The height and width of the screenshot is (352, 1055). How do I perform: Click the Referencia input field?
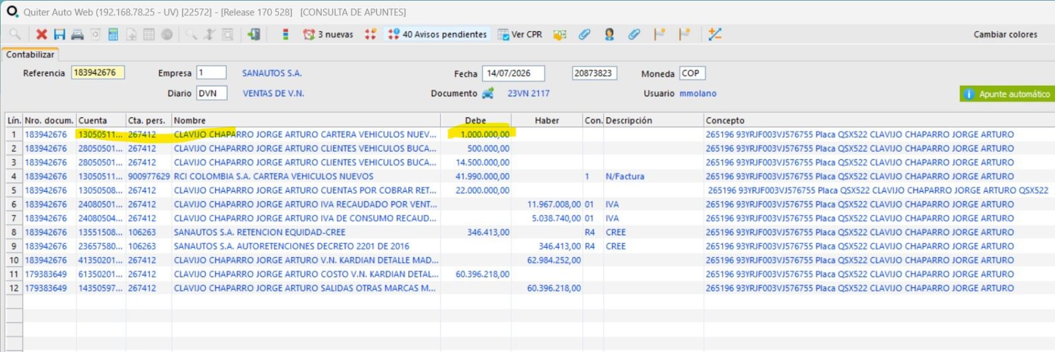[x=98, y=73]
